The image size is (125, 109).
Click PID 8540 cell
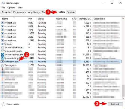31,23
